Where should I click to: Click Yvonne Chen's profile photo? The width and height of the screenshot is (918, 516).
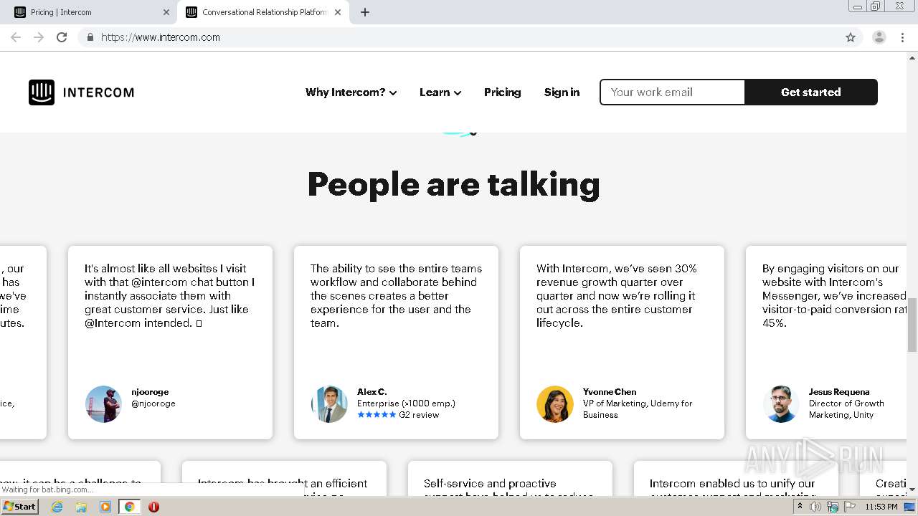point(555,404)
